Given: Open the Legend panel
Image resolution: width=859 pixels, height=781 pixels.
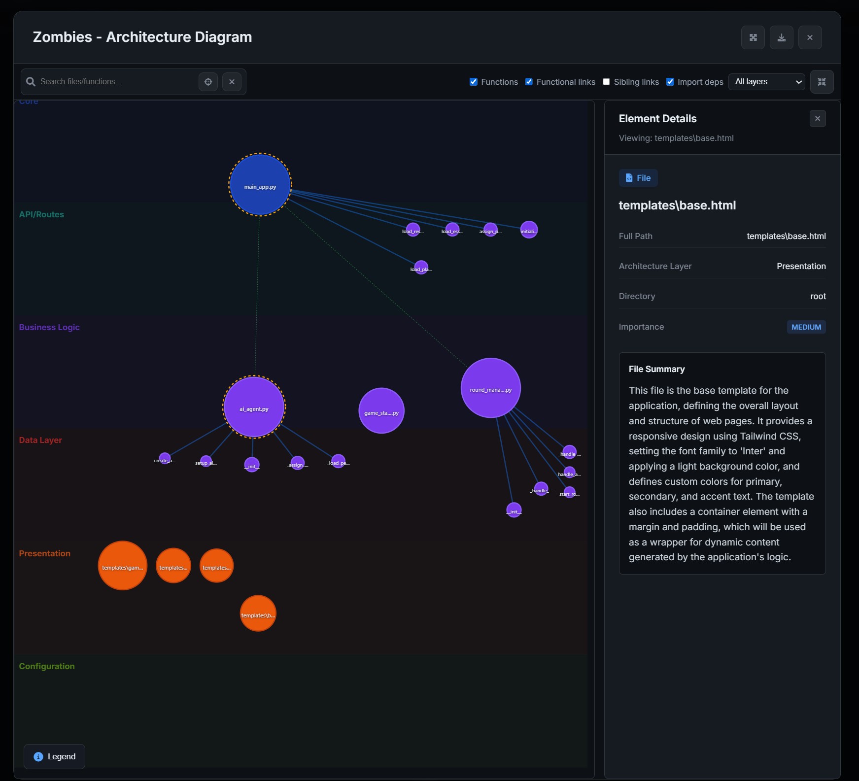Looking at the screenshot, I should coord(54,757).
